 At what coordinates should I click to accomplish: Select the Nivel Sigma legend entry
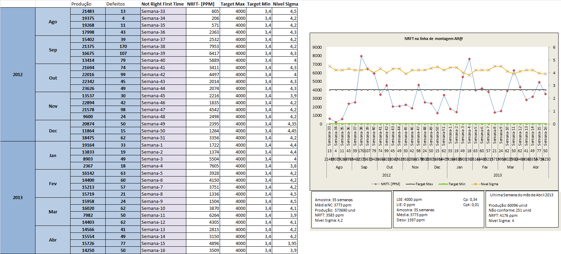485,184
